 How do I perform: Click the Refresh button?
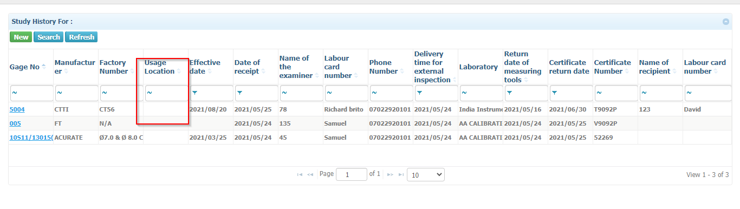pyautogui.click(x=81, y=37)
